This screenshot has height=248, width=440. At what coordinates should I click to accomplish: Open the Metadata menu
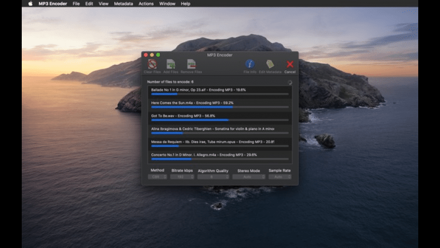[123, 4]
